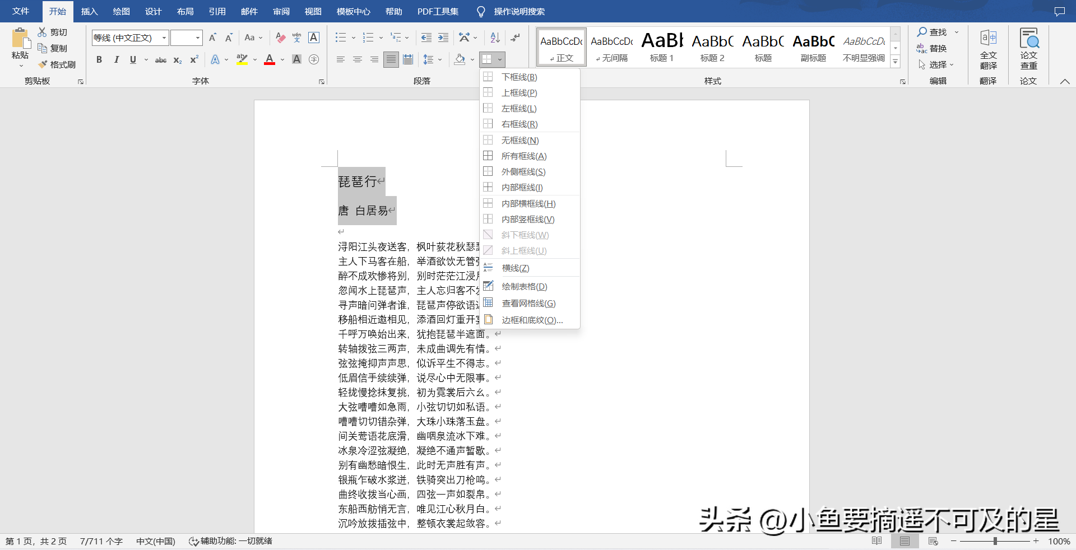The image size is (1076, 550).
Task: Apply the 标题 1 heading style
Action: 662,47
